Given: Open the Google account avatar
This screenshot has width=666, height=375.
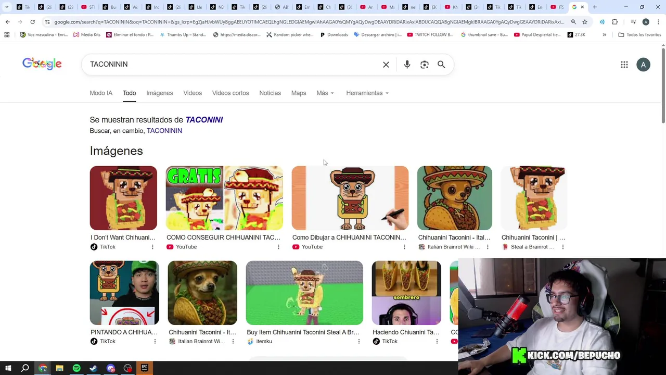Looking at the screenshot, I should coord(643,65).
